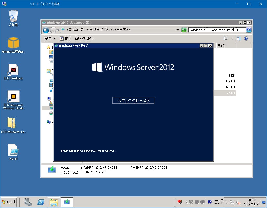Click Windows 2012 Japanese (D:) breadcrumb segment
Image resolution: width=267 pixels, height=208 pixels.
[x=109, y=29]
